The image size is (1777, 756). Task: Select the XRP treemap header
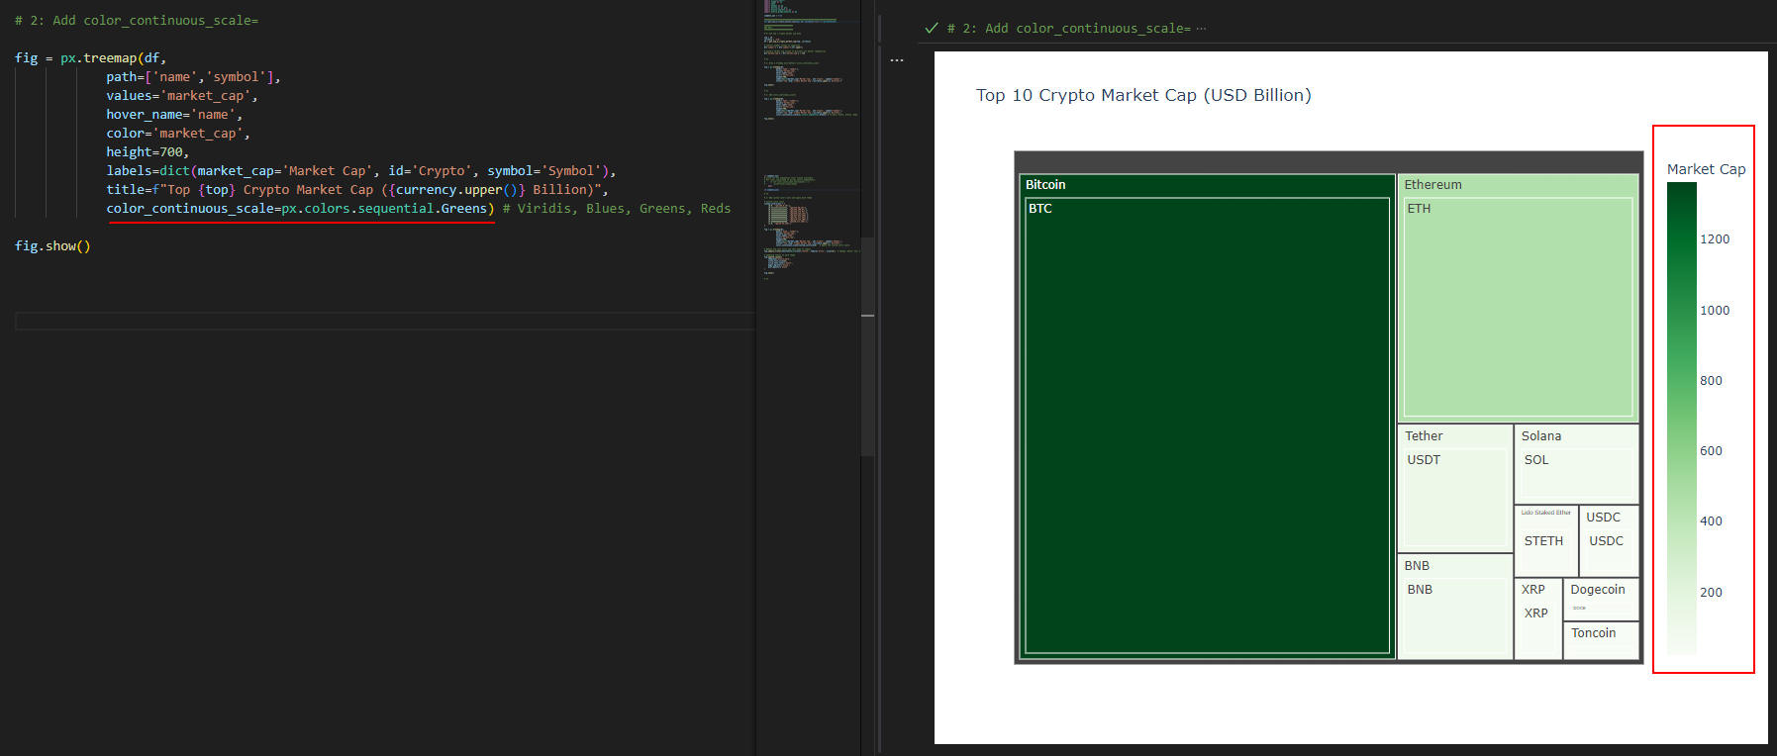(x=1538, y=590)
